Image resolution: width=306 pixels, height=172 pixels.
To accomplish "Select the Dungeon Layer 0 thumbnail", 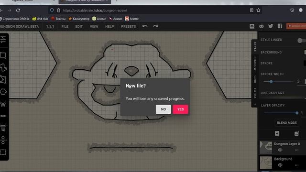I will coord(266,148).
